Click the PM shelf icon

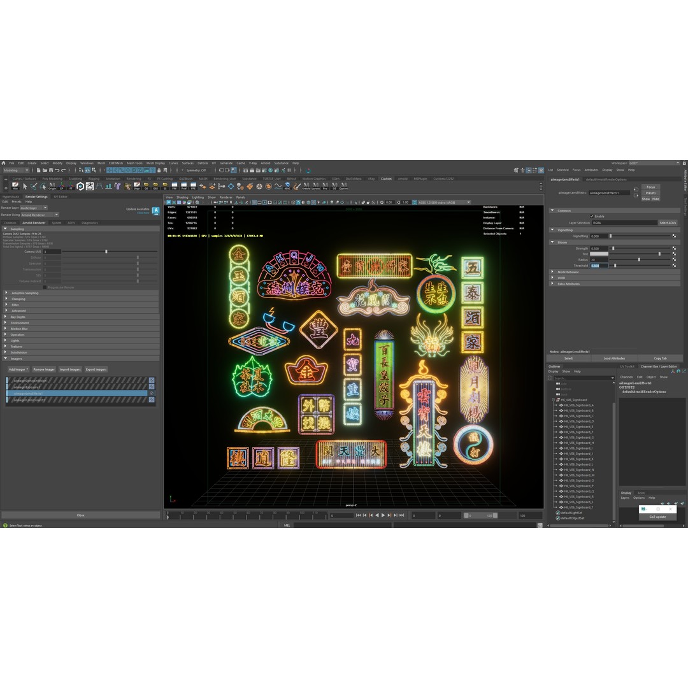[174, 186]
